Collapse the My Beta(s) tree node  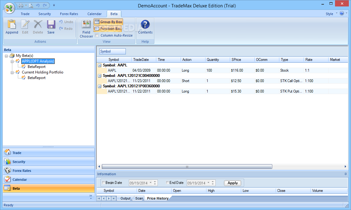tap(6, 56)
